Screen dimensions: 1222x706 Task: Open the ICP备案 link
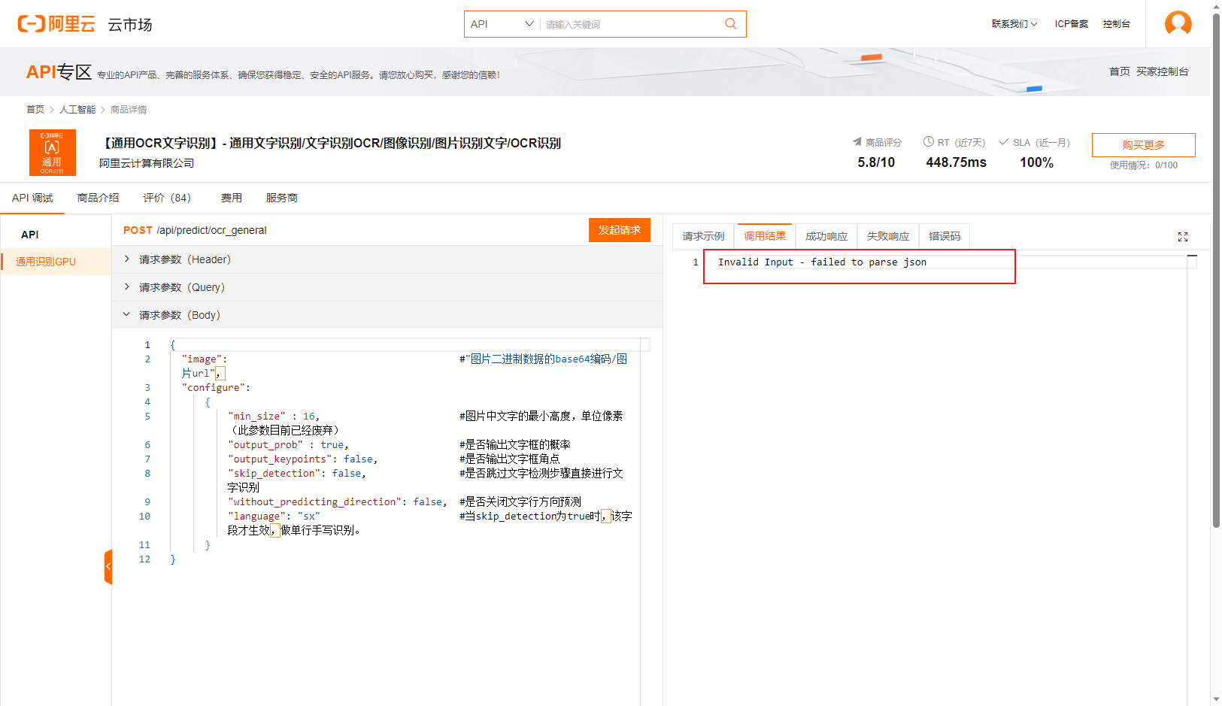1072,24
